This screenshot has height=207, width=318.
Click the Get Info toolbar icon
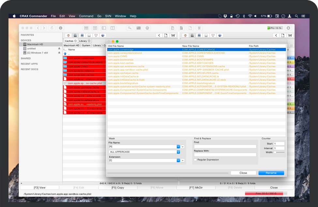coord(60,28)
